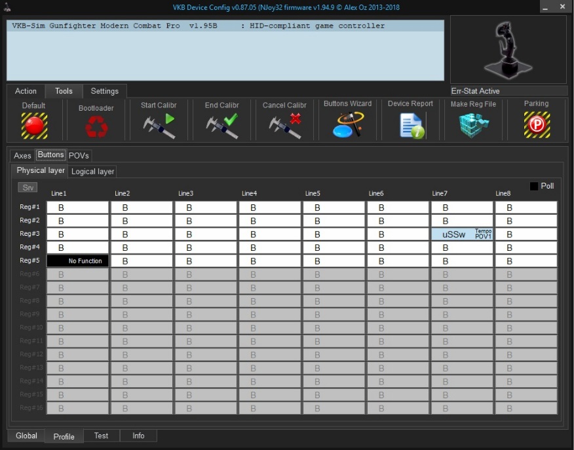Click the Make Reg File icon
This screenshot has width=574, height=450.
(x=474, y=125)
